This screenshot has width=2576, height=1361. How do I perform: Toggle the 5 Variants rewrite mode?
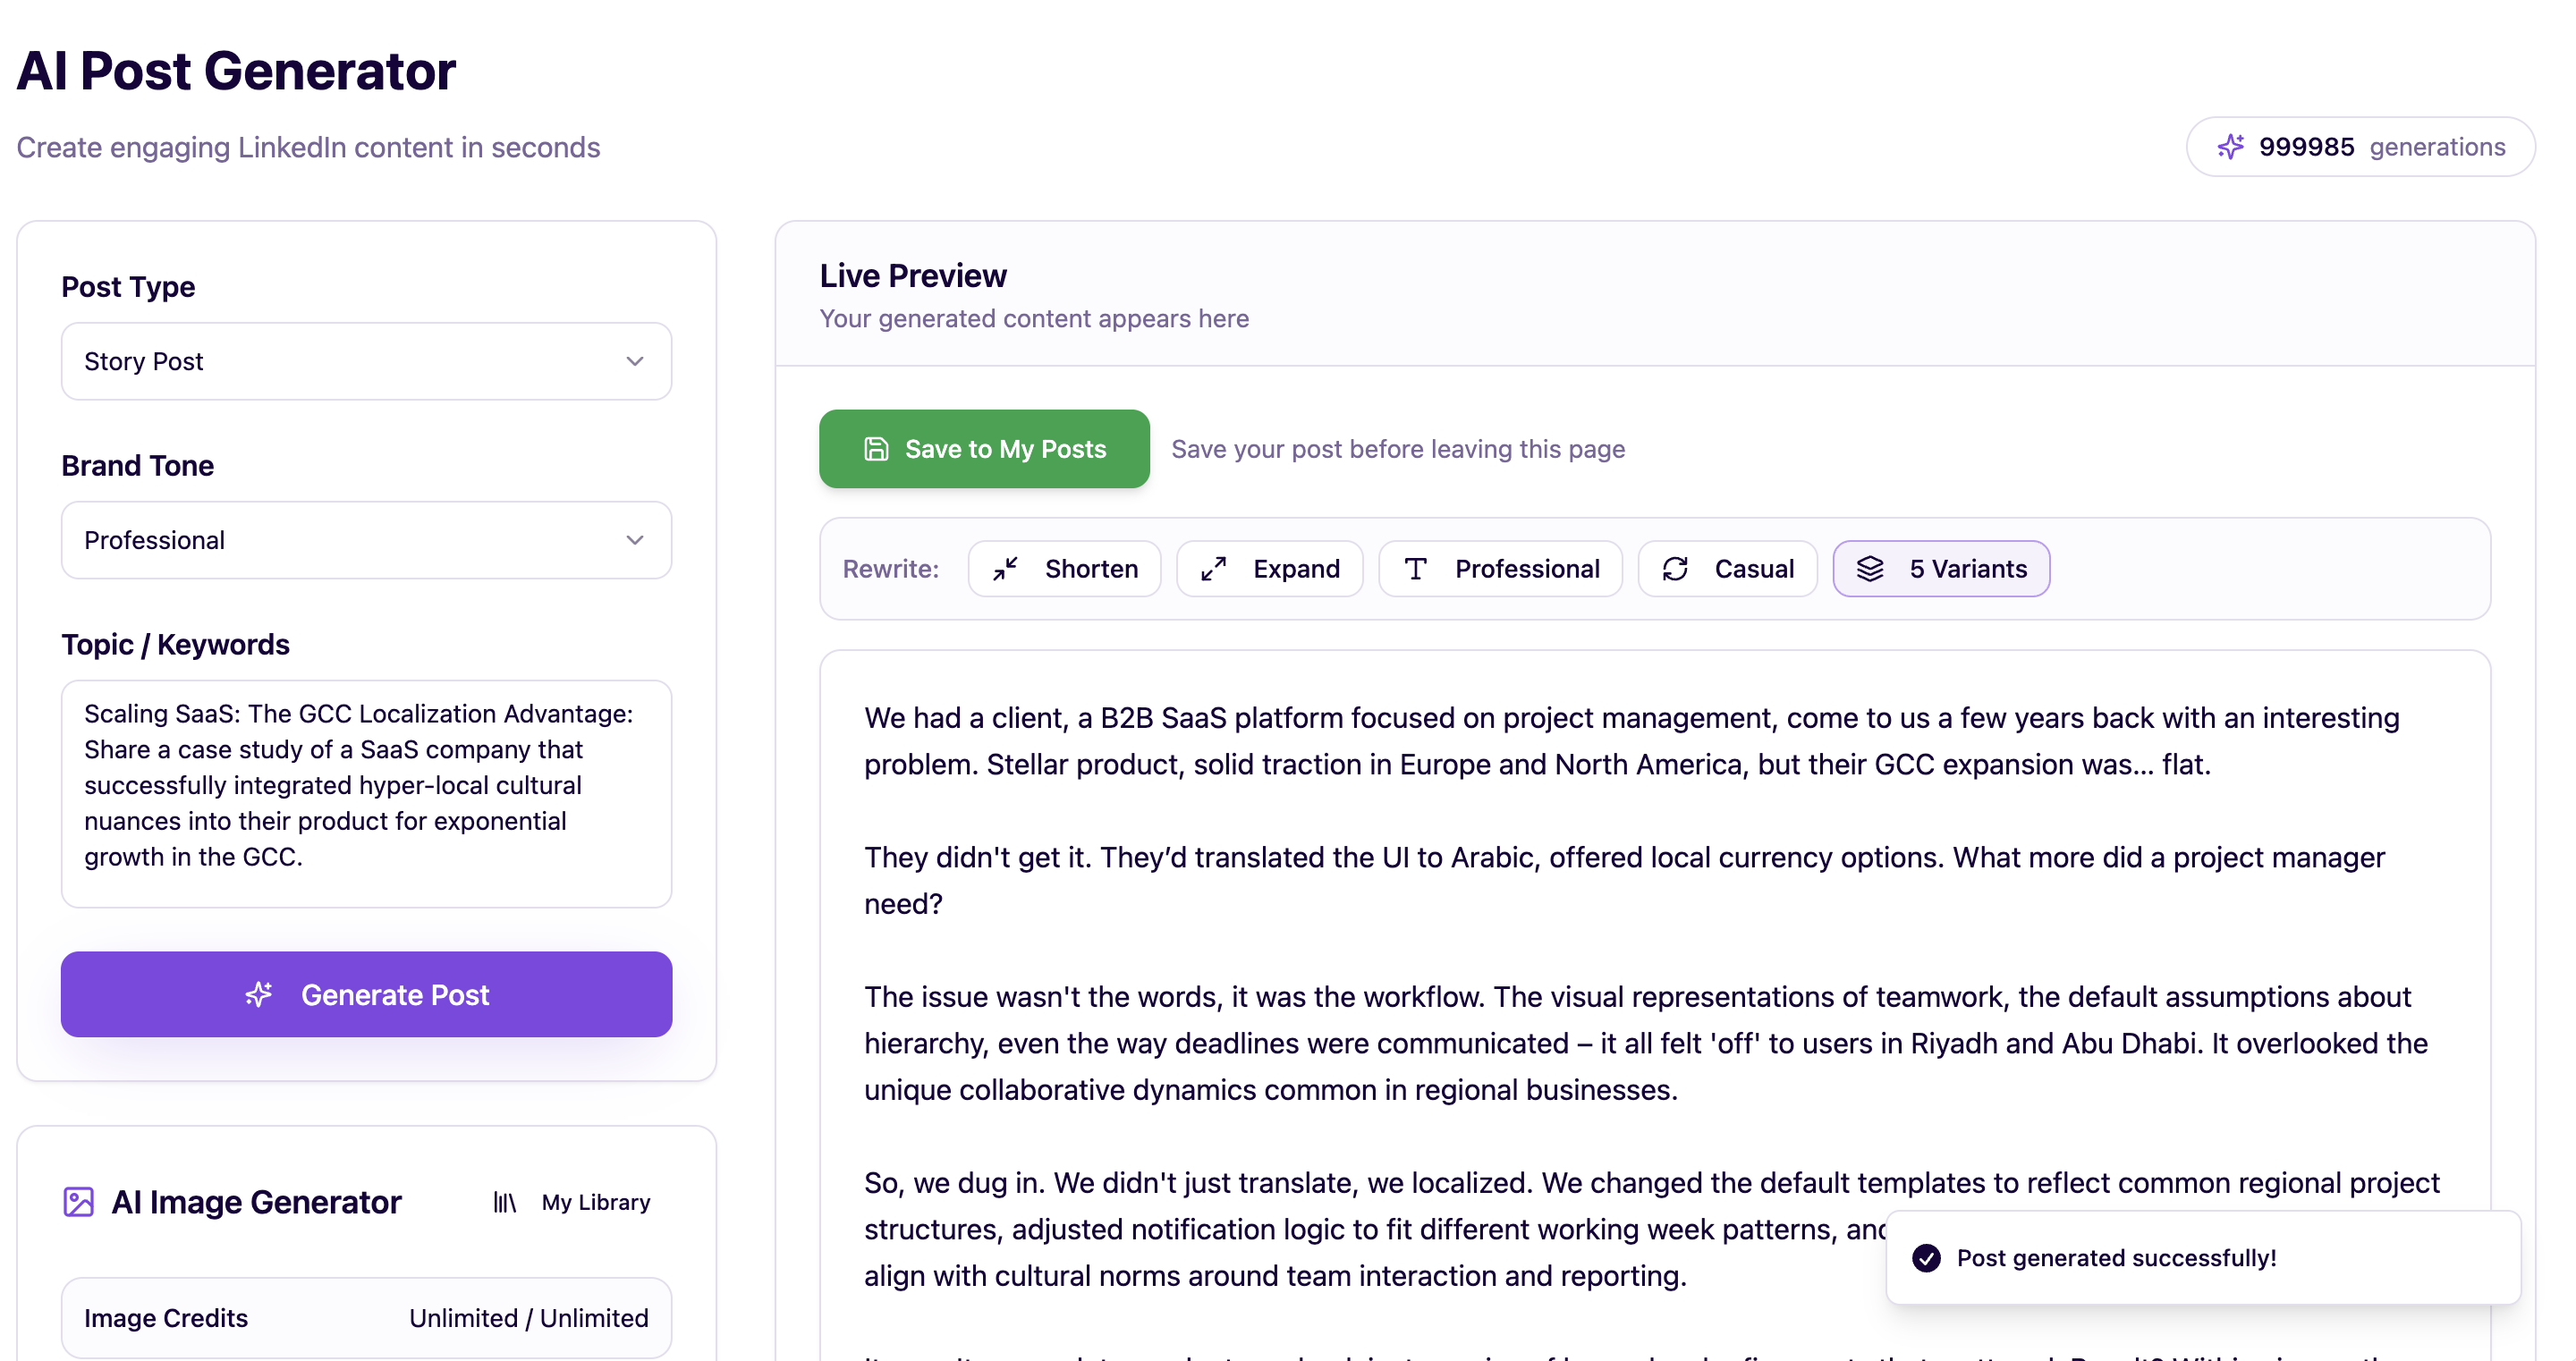coord(1941,568)
